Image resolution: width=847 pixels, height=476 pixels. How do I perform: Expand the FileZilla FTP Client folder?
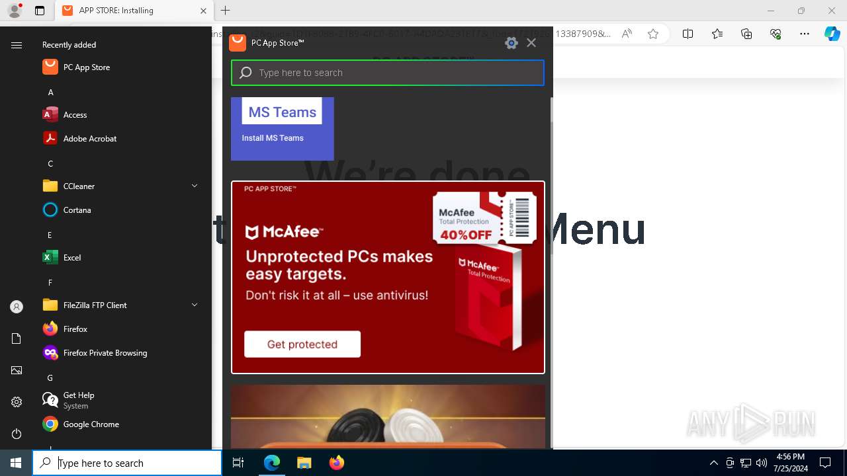(x=120, y=305)
